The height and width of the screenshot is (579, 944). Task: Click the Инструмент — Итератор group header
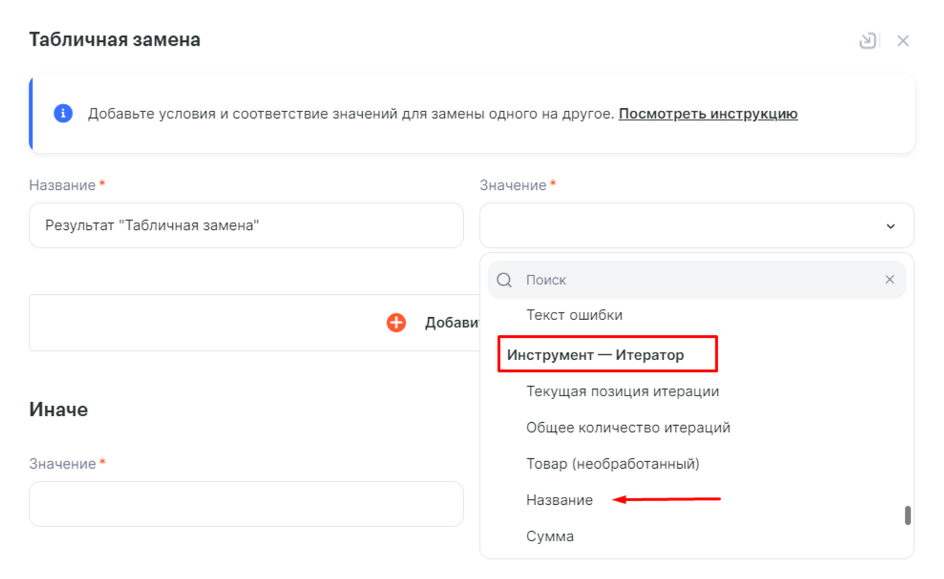coord(595,355)
